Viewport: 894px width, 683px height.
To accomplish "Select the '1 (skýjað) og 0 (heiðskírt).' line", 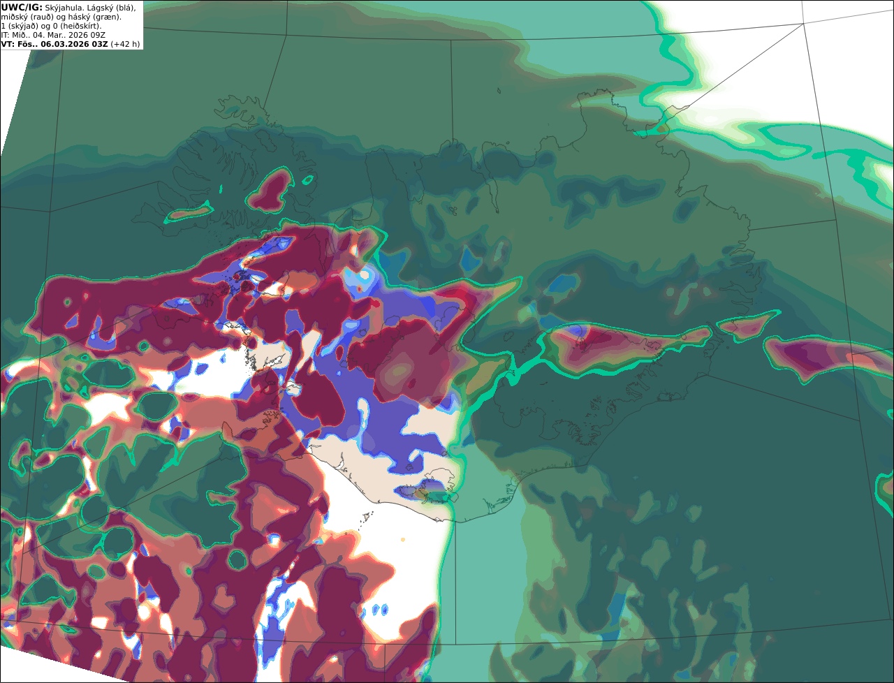I will [x=52, y=26].
